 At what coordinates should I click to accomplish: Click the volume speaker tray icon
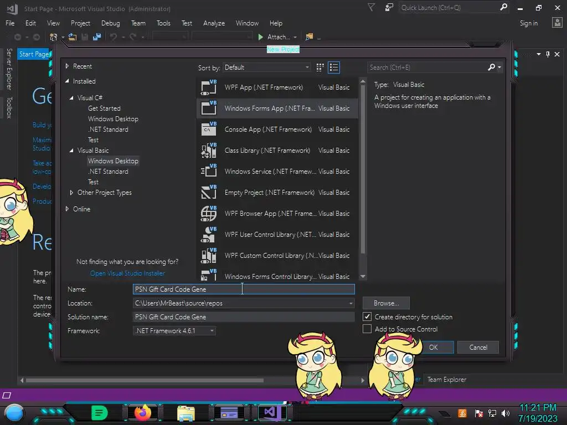506,413
